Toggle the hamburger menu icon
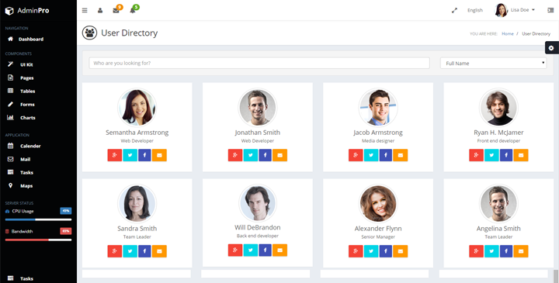Screen dimensions: 559x283 pyautogui.click(x=85, y=10)
